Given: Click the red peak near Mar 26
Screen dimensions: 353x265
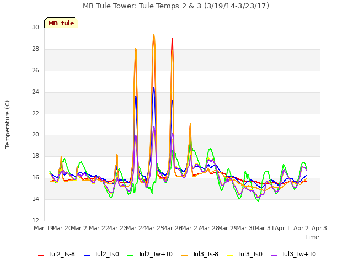Looking at the screenshot, I should (x=173, y=39).
